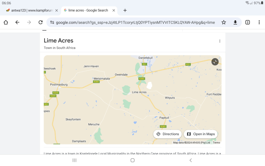Click Meruche label on map
This screenshot has height=166, width=265.
94,124
